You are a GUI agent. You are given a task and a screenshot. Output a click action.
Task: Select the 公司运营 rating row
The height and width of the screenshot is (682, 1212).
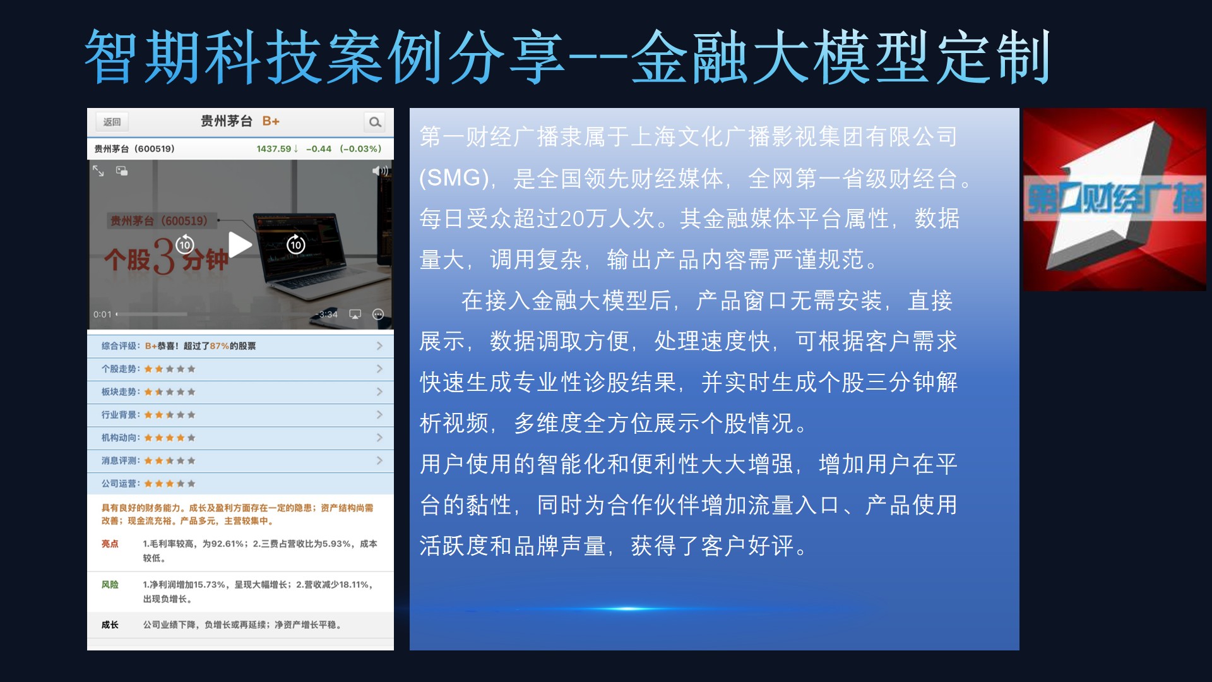click(241, 484)
